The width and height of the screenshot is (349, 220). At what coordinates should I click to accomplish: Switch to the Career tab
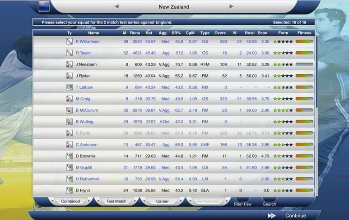tap(162, 201)
